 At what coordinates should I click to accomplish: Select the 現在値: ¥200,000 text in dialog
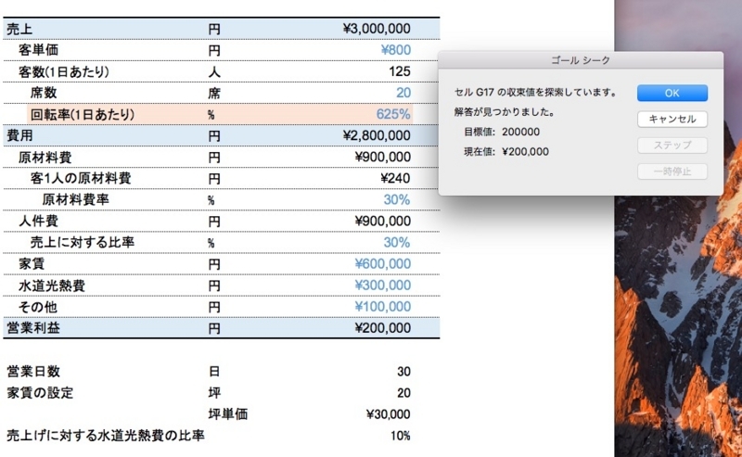(x=506, y=152)
